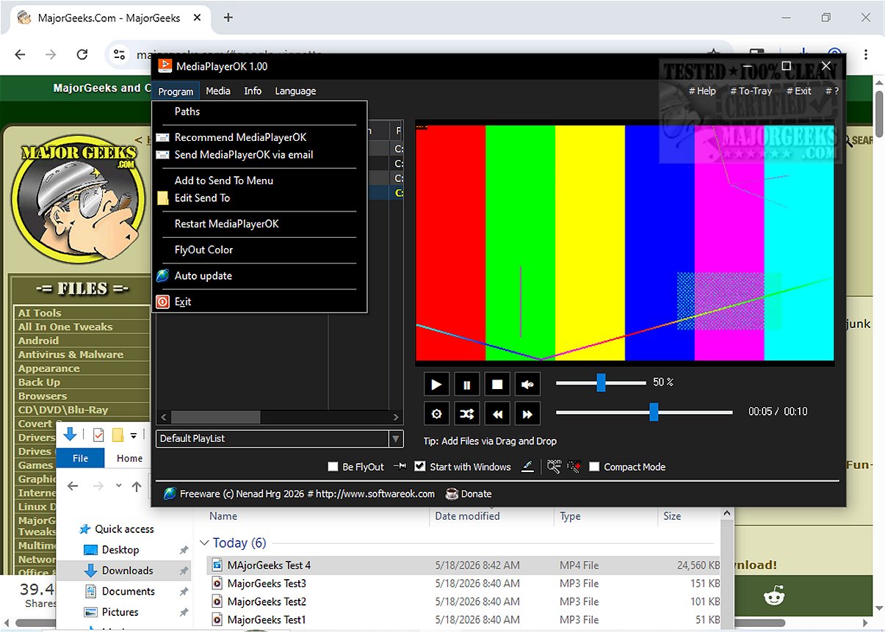Pause playback with the pause icon
The width and height of the screenshot is (885, 632).
(x=467, y=384)
